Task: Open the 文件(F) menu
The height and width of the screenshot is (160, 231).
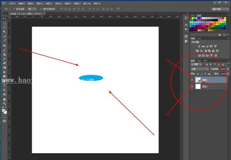Action: (x=12, y=3)
